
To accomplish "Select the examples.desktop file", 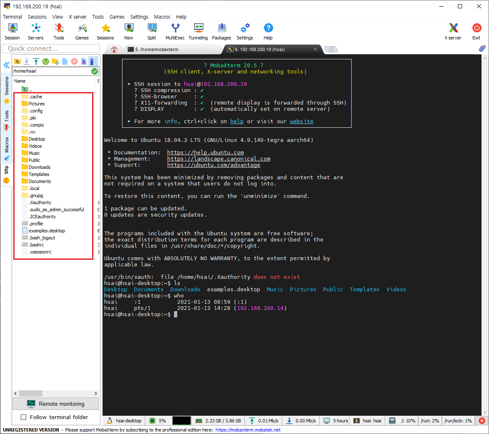I will click(43, 231).
